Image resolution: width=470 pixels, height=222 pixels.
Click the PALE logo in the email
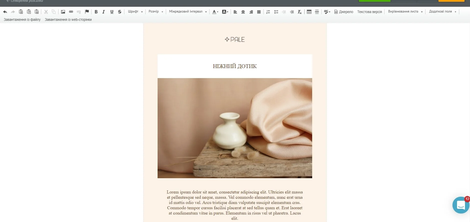click(235, 39)
